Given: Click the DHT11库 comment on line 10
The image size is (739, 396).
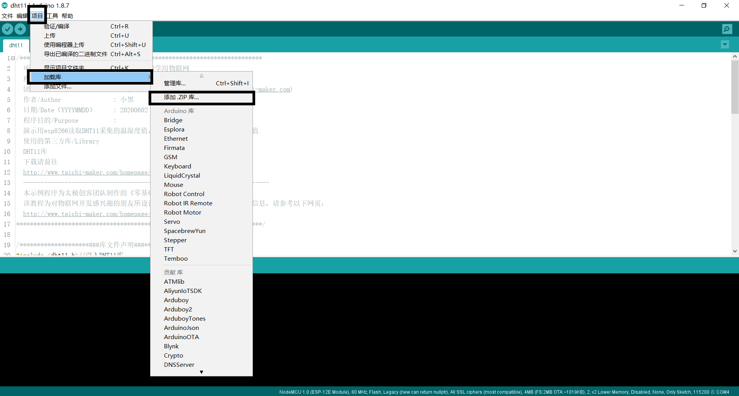Looking at the screenshot, I should coord(35,151).
